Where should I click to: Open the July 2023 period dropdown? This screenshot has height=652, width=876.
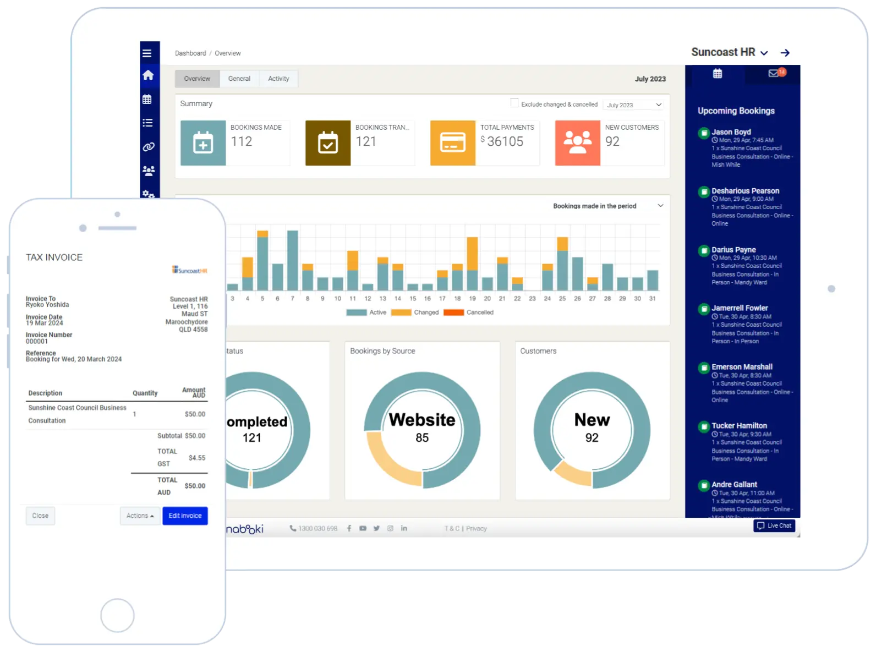[x=634, y=105]
